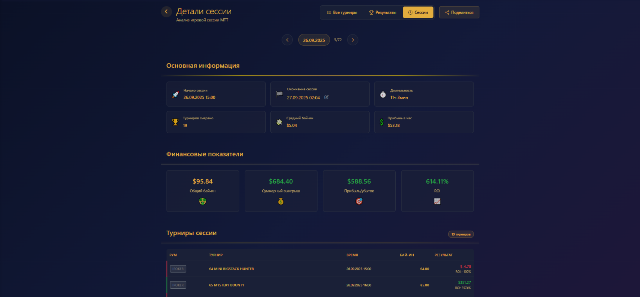This screenshot has height=297, width=640.
Task: Click the 11ч 3мин duration value
Action: [x=399, y=97]
